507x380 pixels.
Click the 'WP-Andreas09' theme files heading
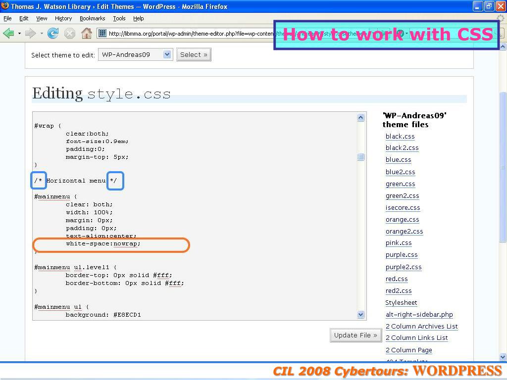click(x=414, y=120)
